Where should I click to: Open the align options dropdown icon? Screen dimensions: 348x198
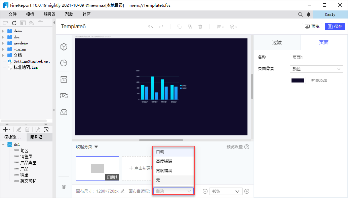[x=220, y=27]
